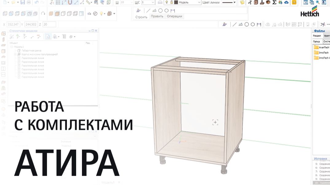Toggle the layer lightbulb visibility
330x185 pixels.
click(167, 2)
